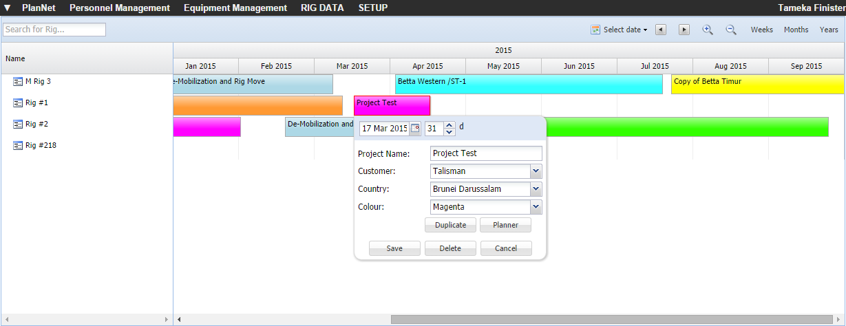
Task: Increase the duration days with up arrow
Action: (450, 125)
